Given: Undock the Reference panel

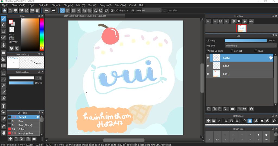Looking at the screenshot, I should point(273,116).
